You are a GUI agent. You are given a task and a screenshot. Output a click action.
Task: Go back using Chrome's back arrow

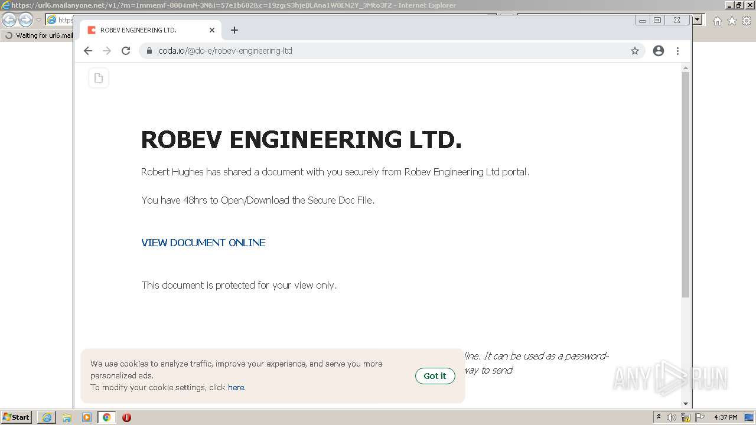pyautogui.click(x=88, y=51)
